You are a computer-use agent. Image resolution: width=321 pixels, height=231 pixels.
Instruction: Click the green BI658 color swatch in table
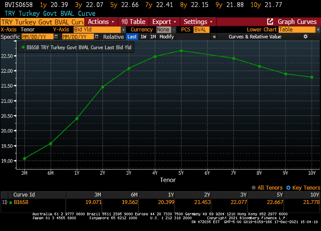[x=10, y=202]
